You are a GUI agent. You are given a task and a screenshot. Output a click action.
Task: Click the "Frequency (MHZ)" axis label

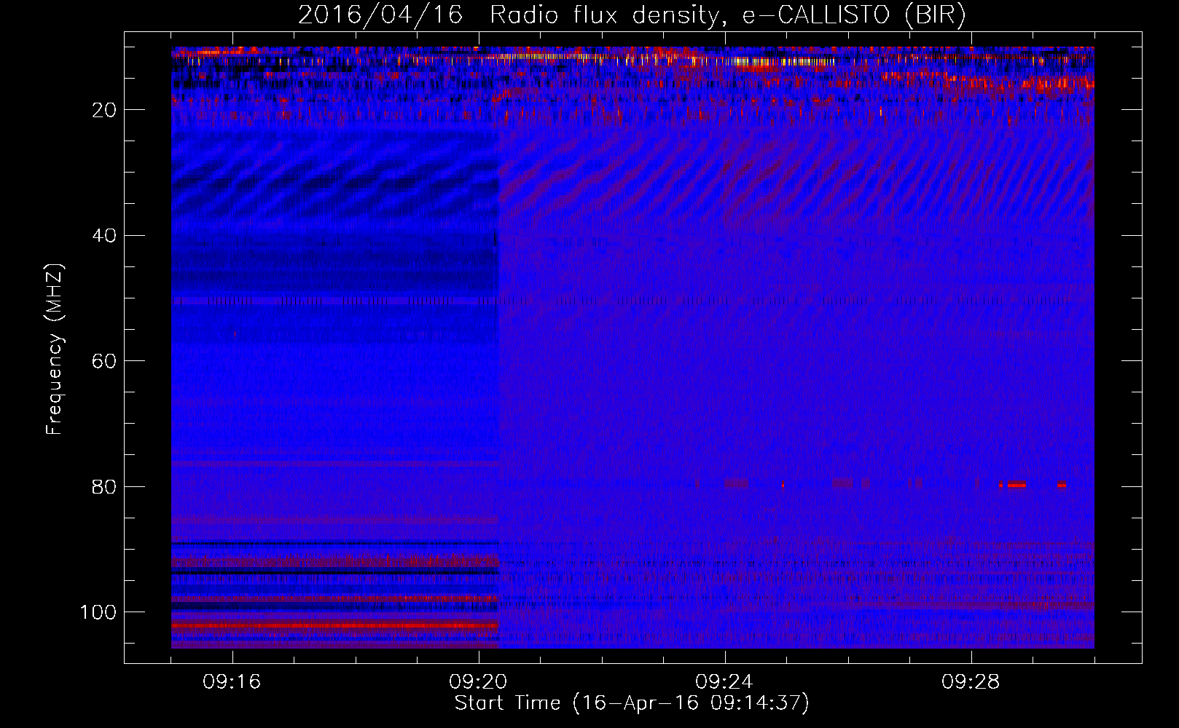tap(55, 349)
